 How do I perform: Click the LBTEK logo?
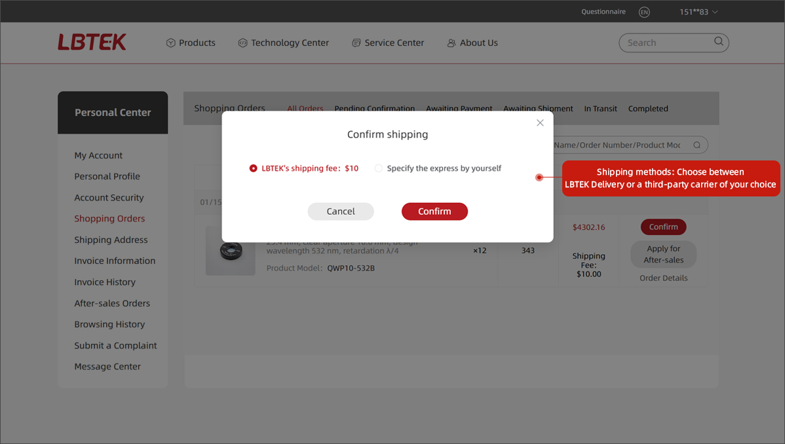92,43
